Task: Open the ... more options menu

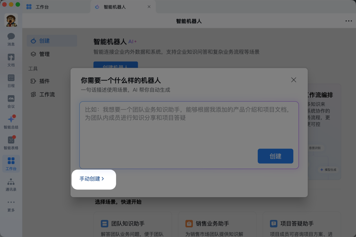Action: [x=348, y=21]
